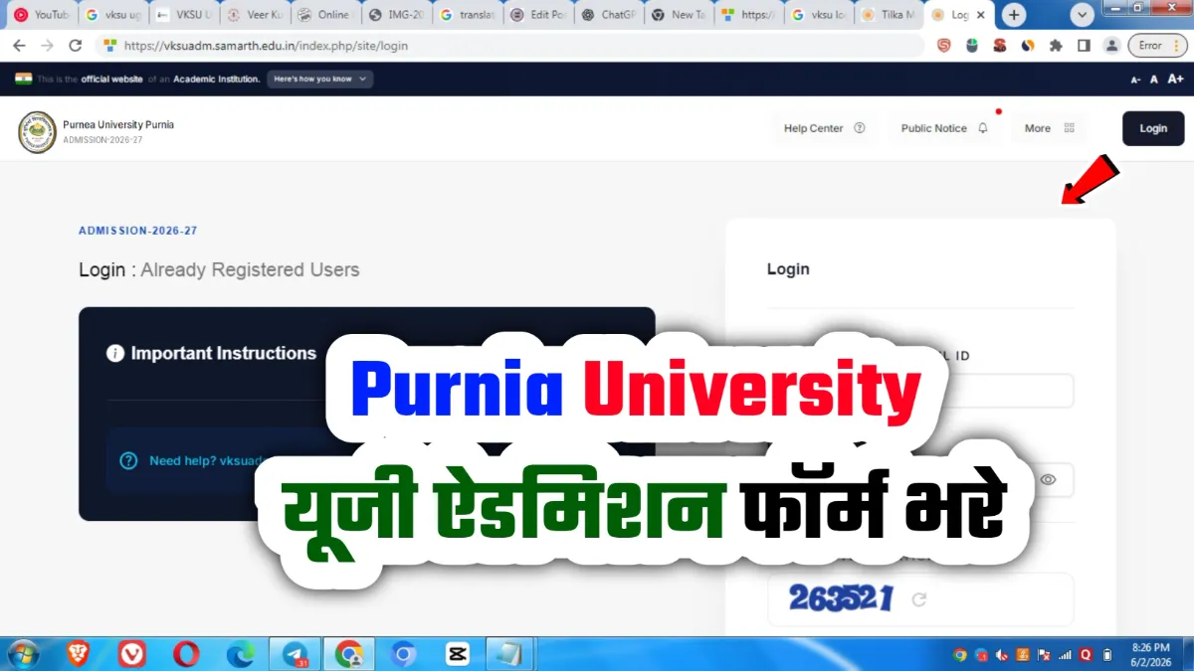This screenshot has width=1194, height=671.
Task: Launch Opera from the taskbar
Action: [185, 654]
